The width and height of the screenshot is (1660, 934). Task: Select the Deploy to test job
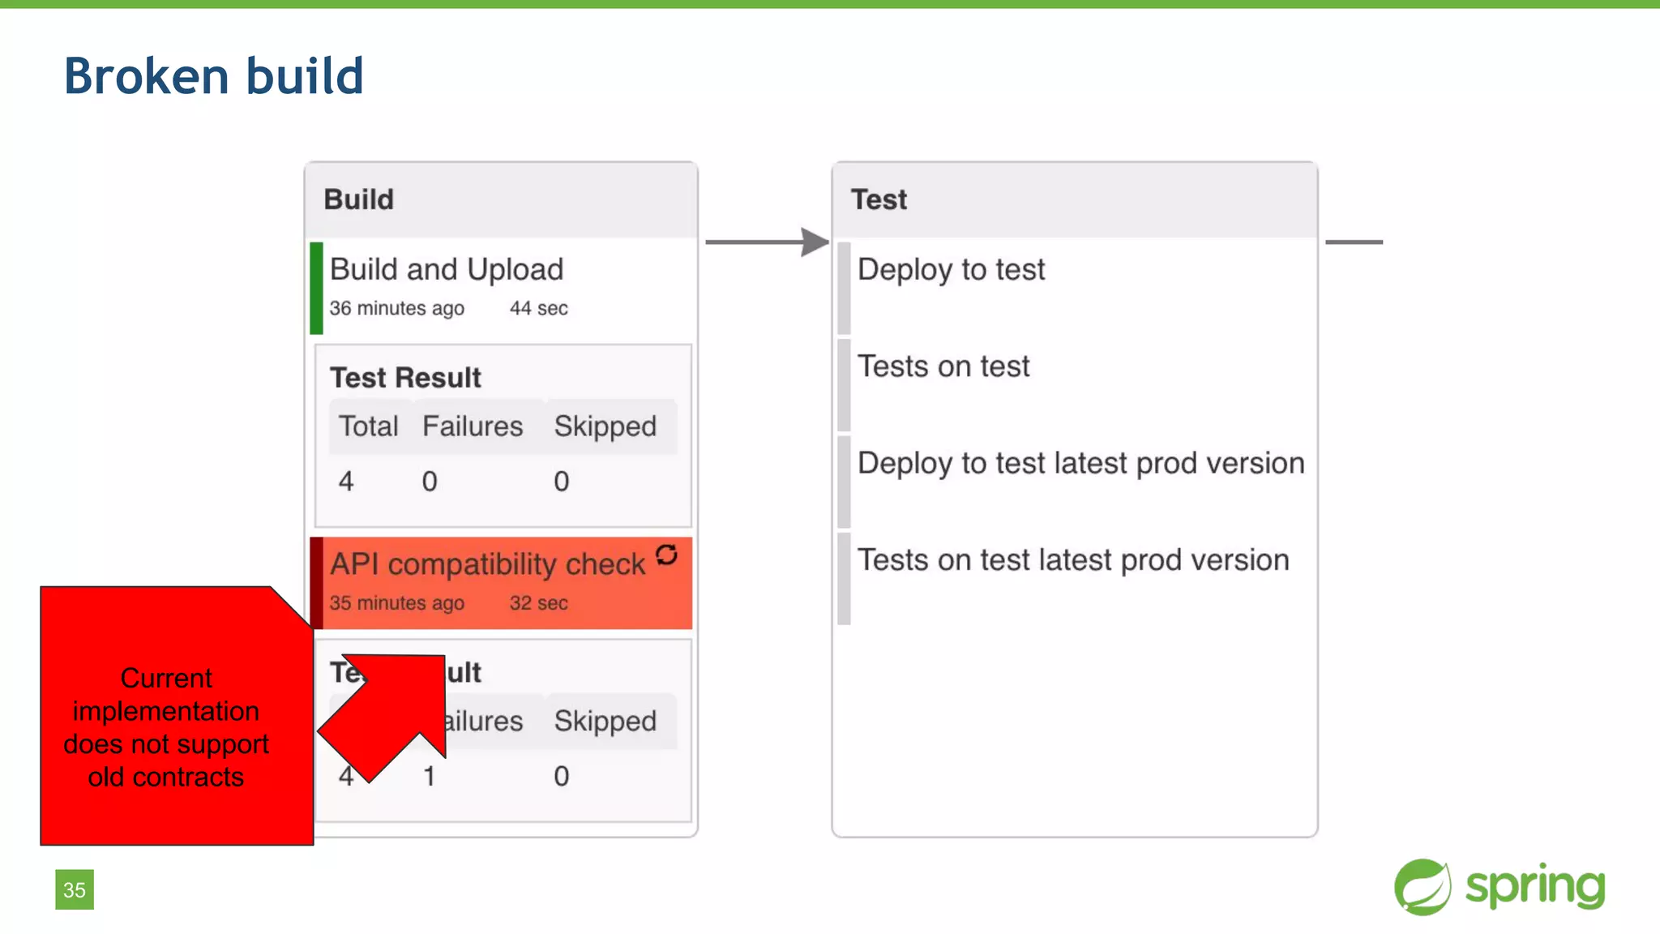pos(951,270)
